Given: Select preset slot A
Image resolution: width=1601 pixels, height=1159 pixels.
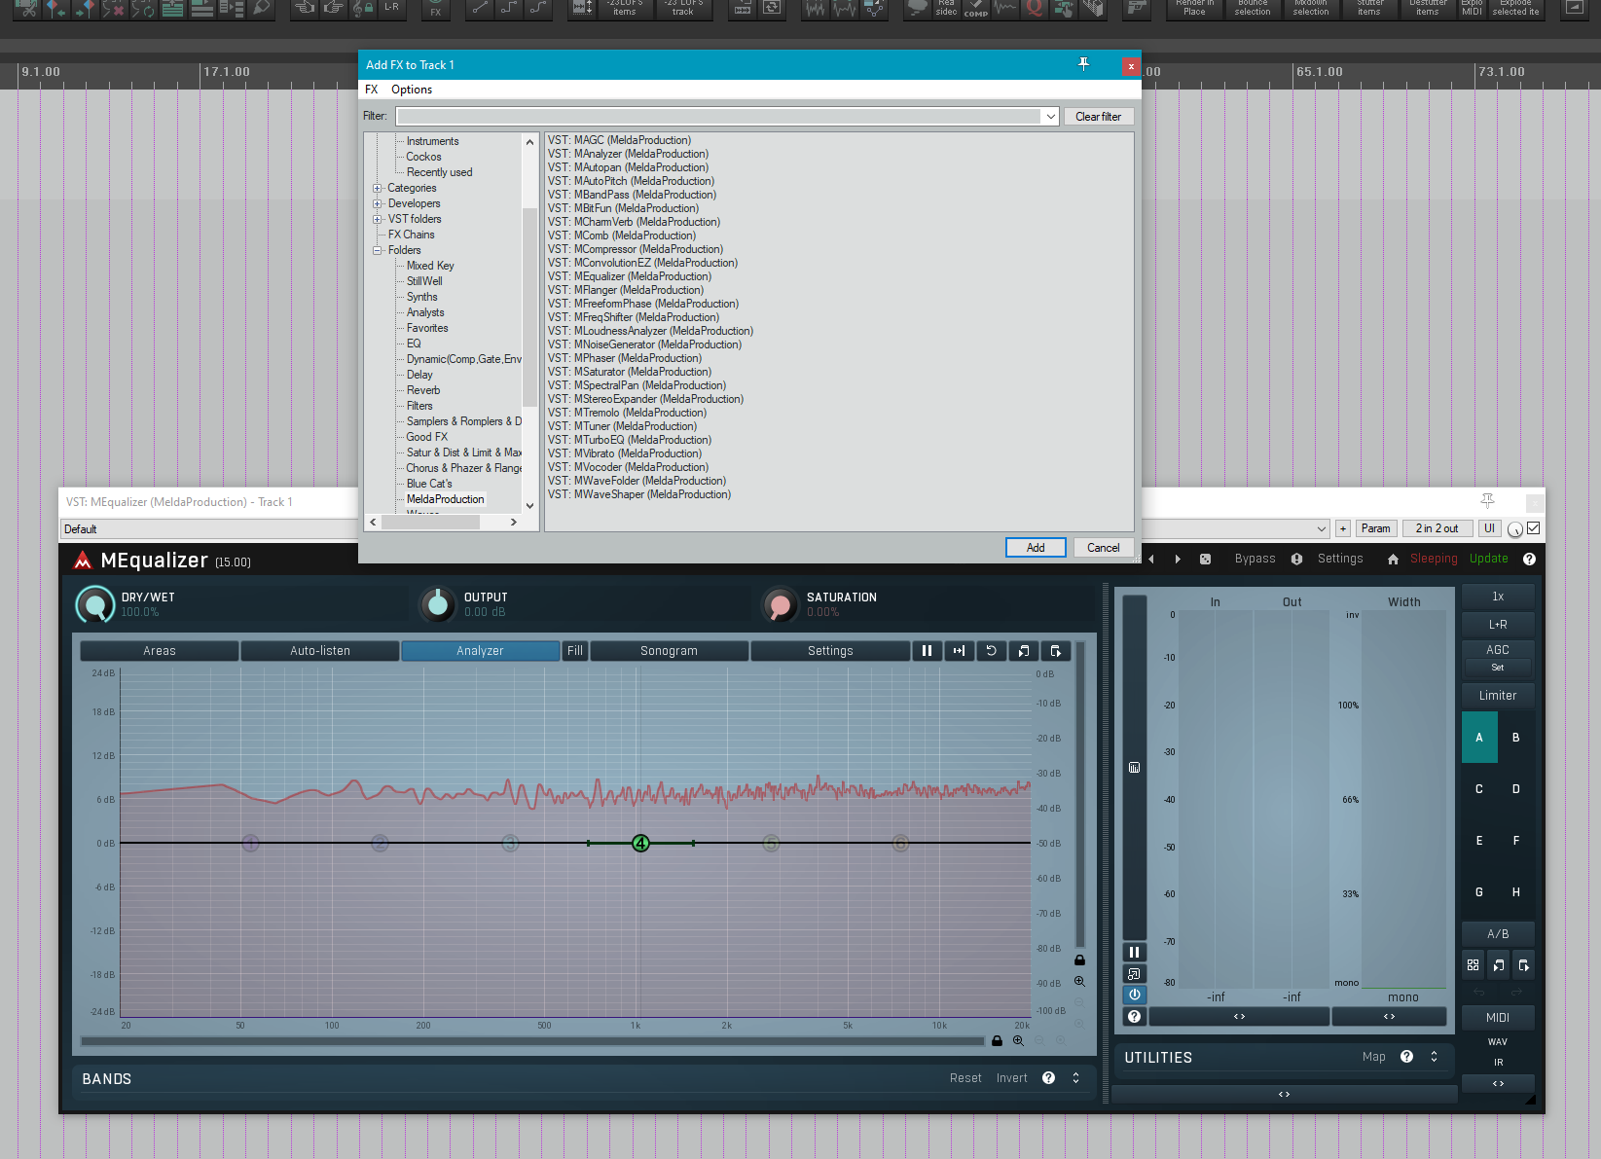Looking at the screenshot, I should pos(1479,738).
